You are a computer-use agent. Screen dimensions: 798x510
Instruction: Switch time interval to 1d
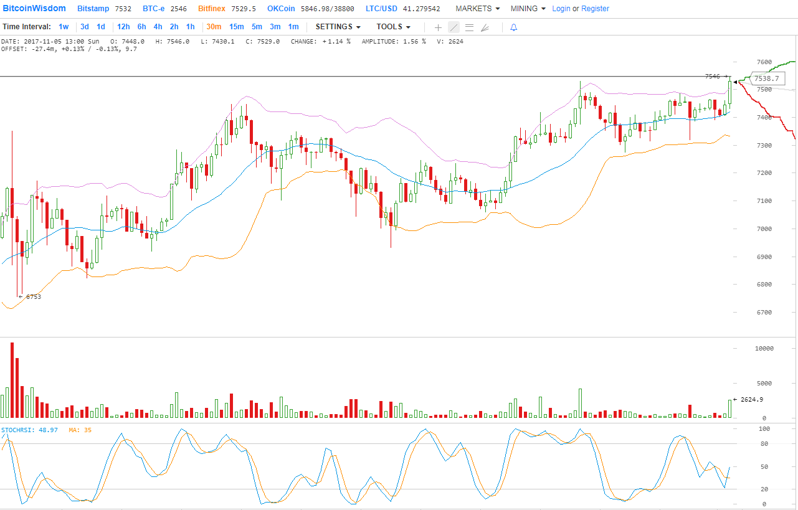[x=100, y=27]
